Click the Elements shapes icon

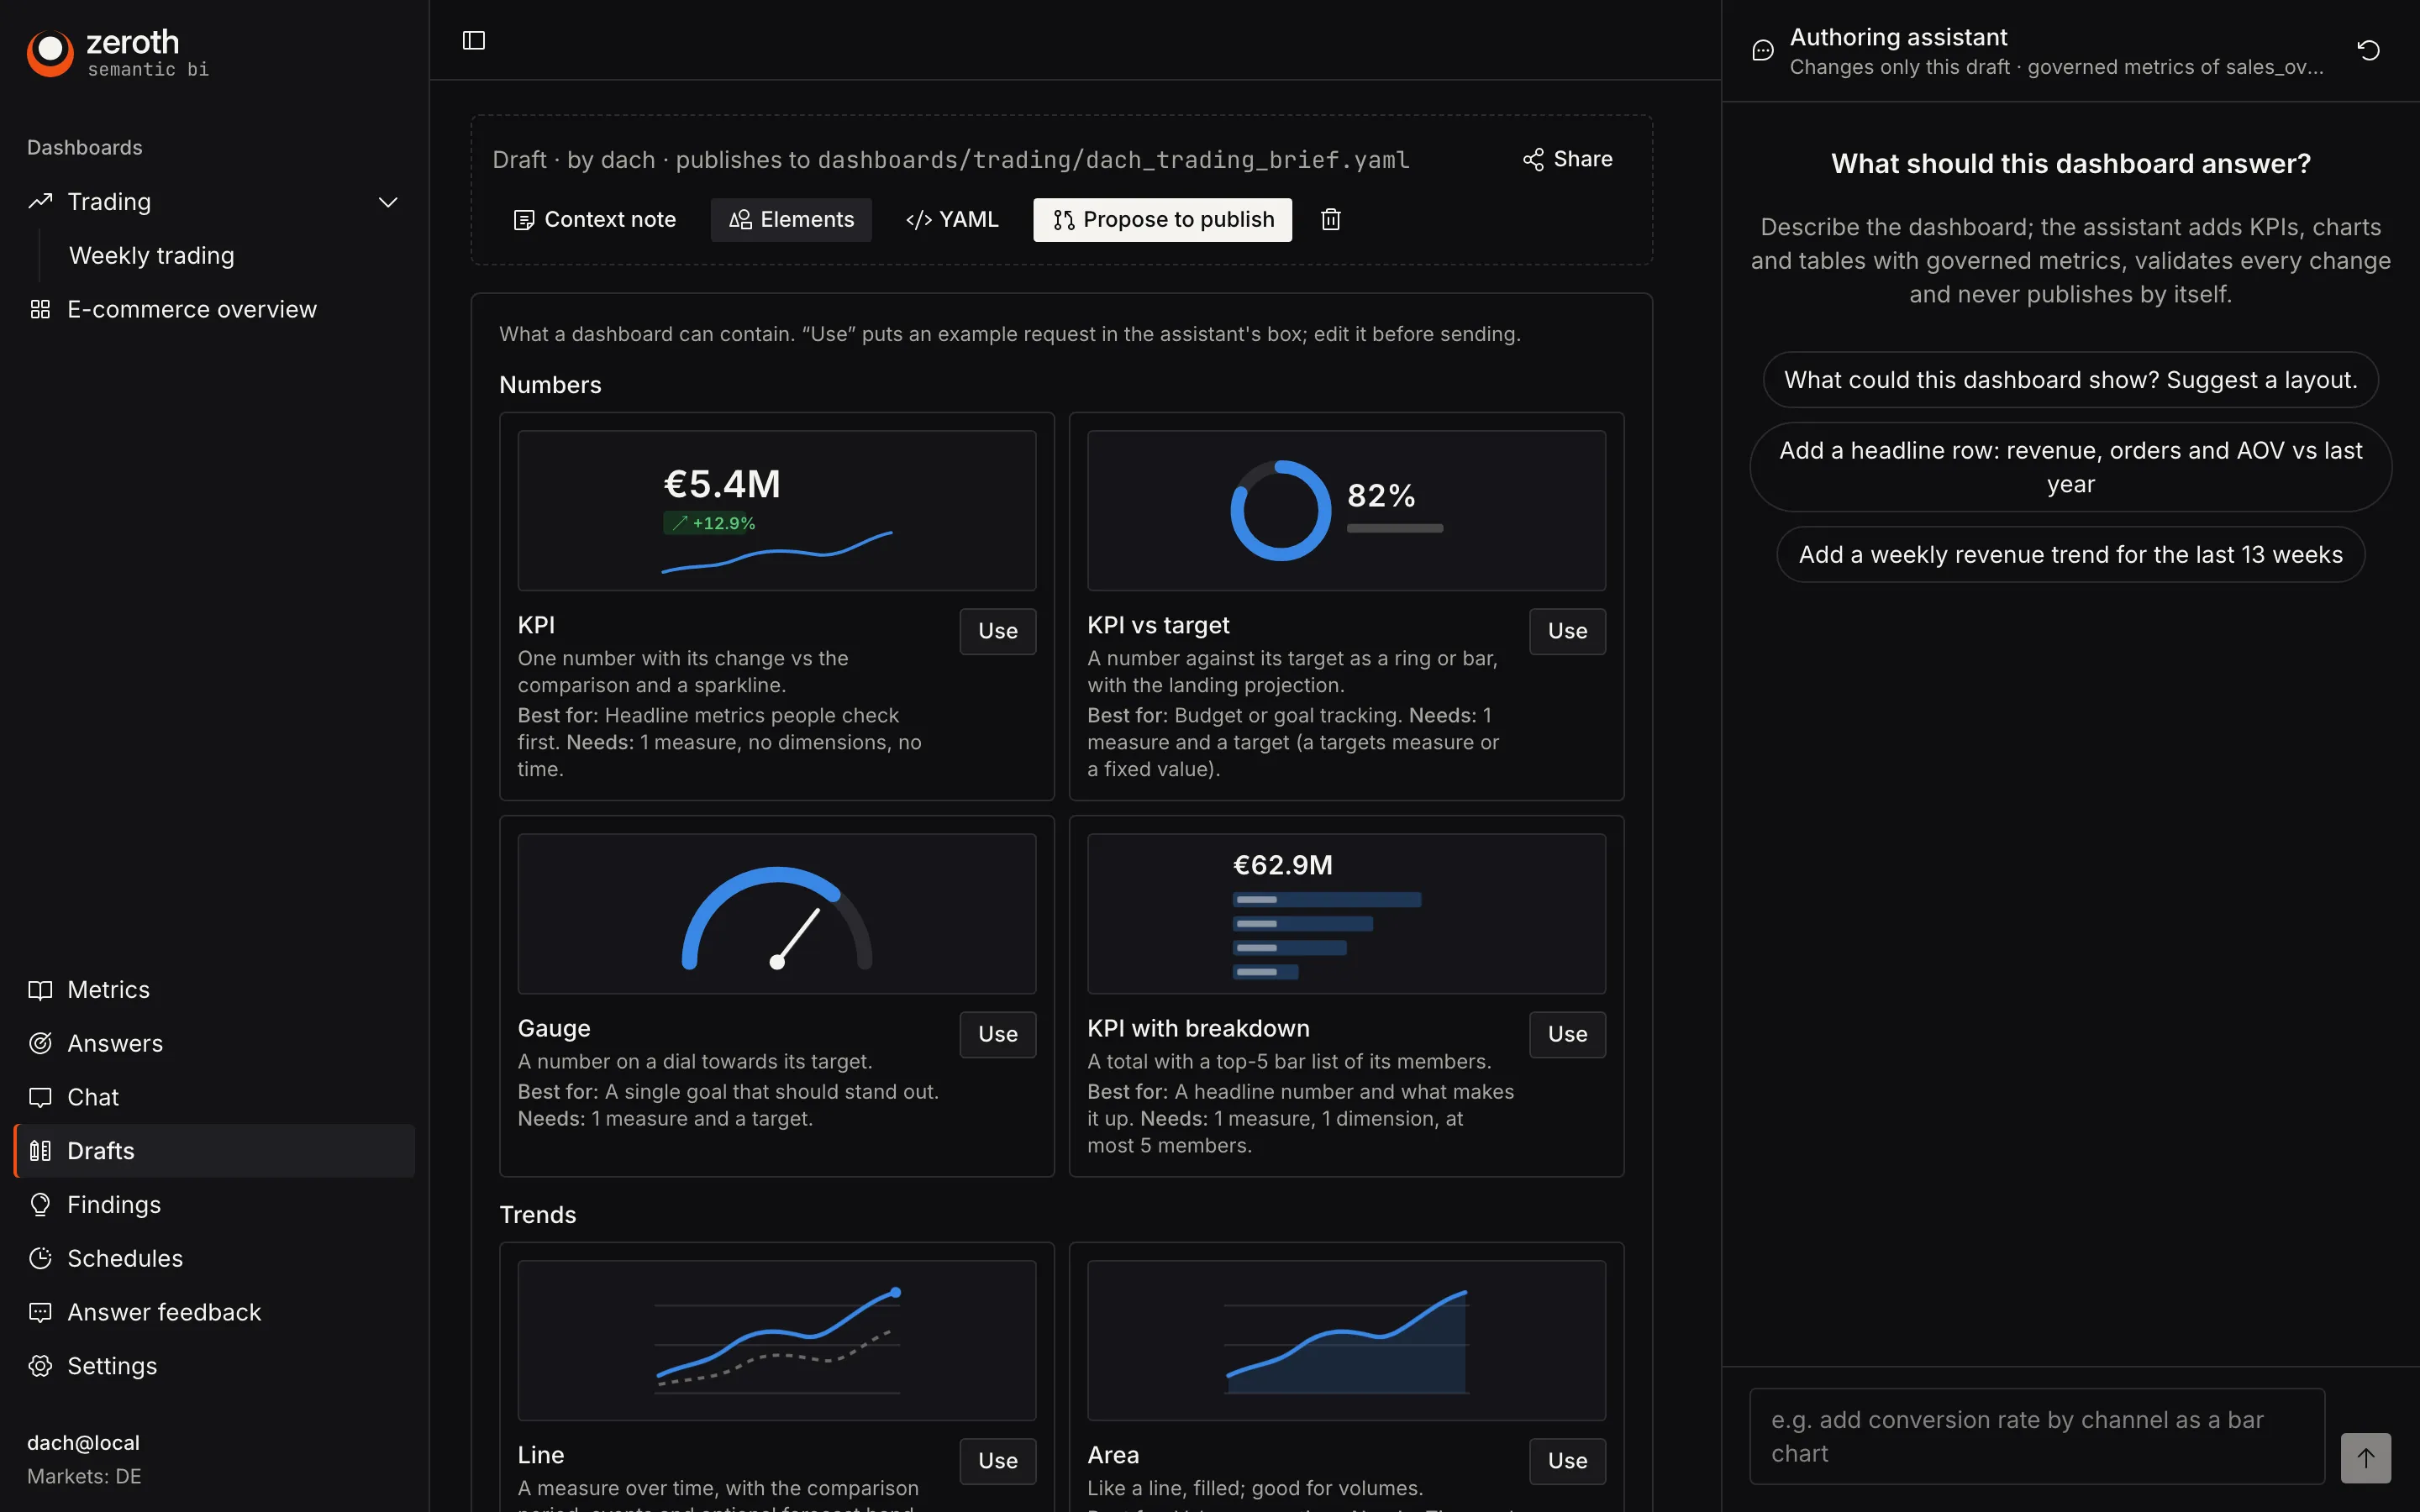tap(740, 220)
